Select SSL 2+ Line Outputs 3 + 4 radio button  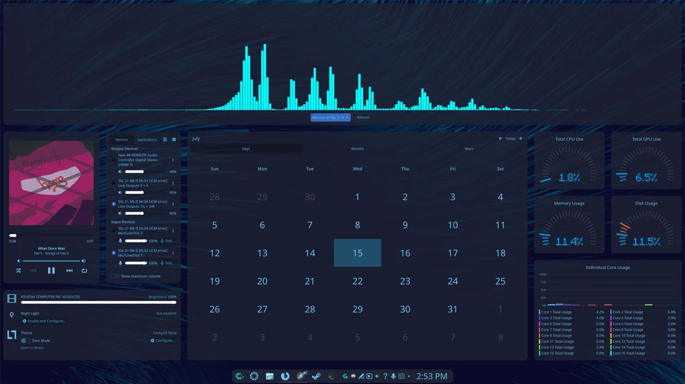pos(114,183)
